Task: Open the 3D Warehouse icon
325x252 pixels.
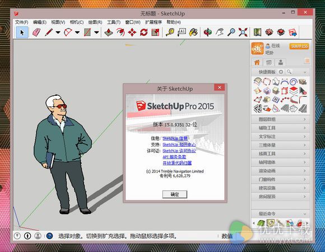Action: (x=269, y=32)
